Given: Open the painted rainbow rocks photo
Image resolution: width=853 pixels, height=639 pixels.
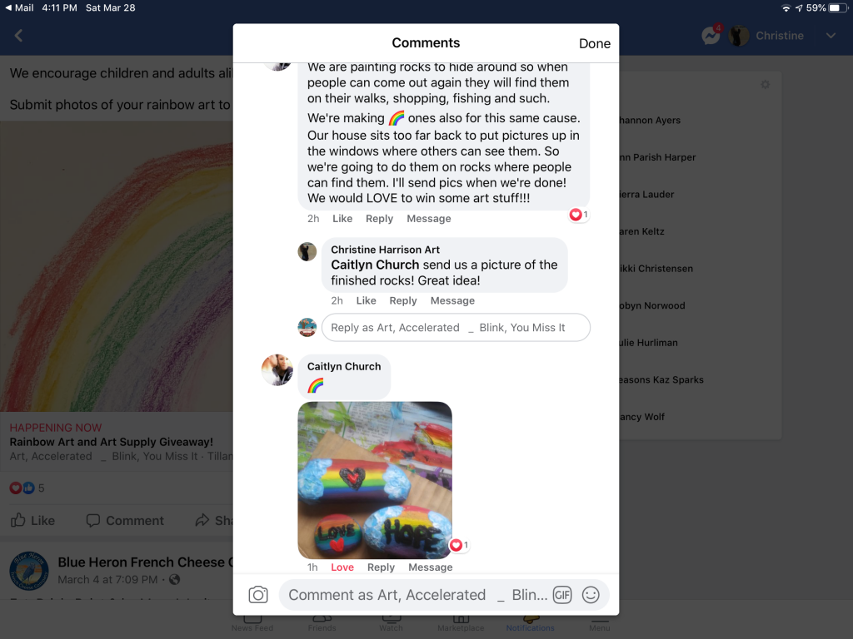Looking at the screenshot, I should pyautogui.click(x=375, y=480).
